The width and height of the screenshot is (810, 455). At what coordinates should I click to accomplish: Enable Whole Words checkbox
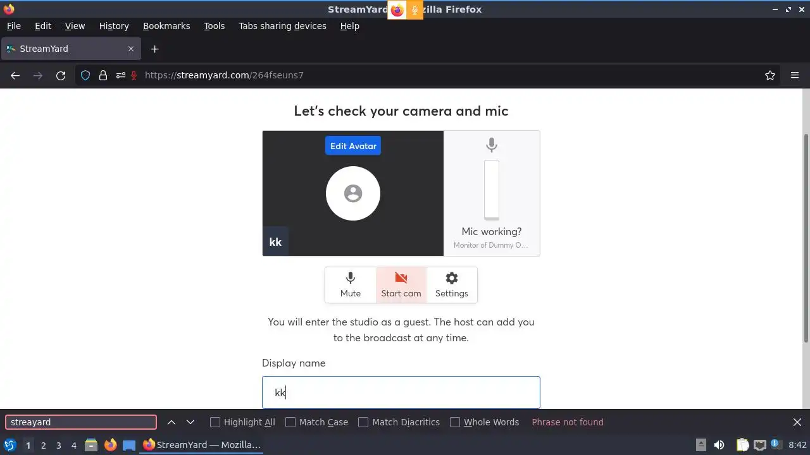coord(455,422)
